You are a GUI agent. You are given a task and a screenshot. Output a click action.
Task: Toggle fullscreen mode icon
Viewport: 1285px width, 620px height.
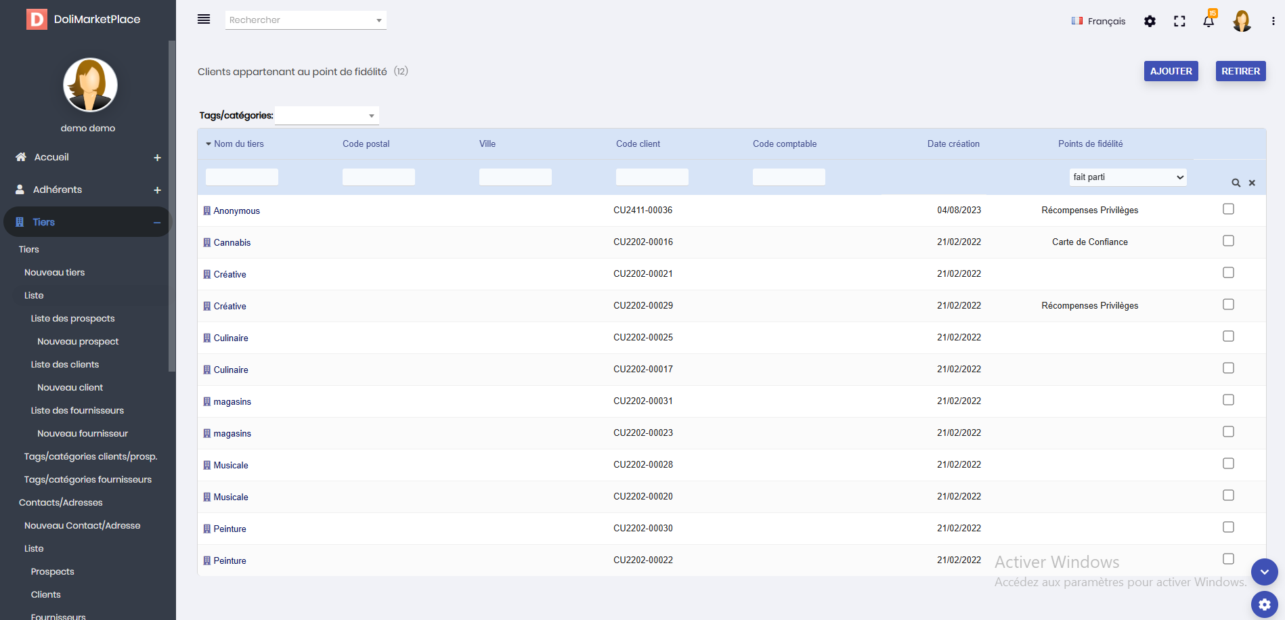point(1179,21)
